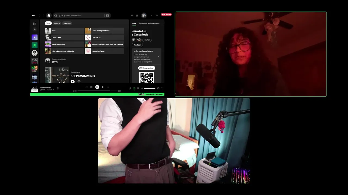Toggle the queue view icon
The image size is (348, 195).
134,88
